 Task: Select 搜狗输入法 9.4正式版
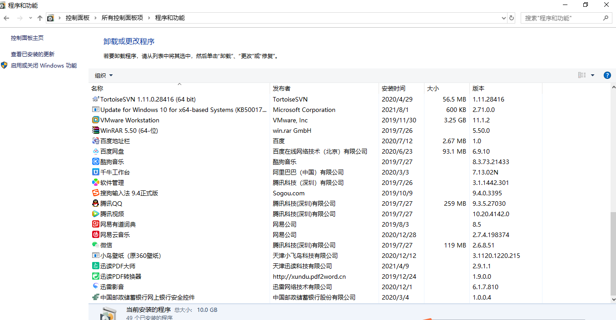tap(132, 193)
